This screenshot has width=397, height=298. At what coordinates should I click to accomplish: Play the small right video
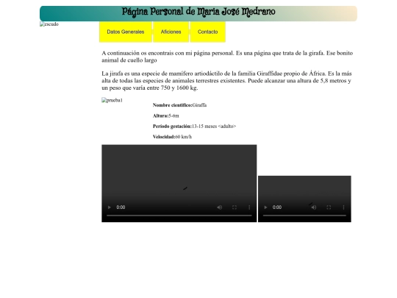(x=265, y=207)
